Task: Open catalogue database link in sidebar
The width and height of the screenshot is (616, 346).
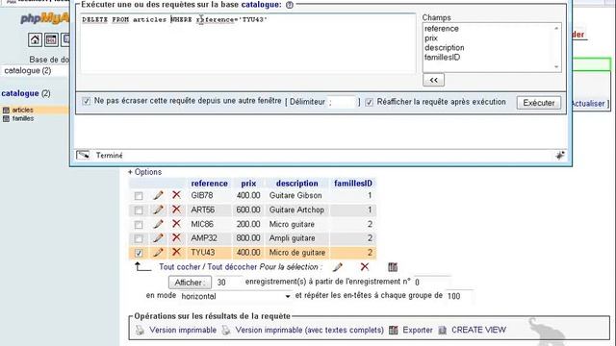Action: pyautogui.click(x=20, y=93)
